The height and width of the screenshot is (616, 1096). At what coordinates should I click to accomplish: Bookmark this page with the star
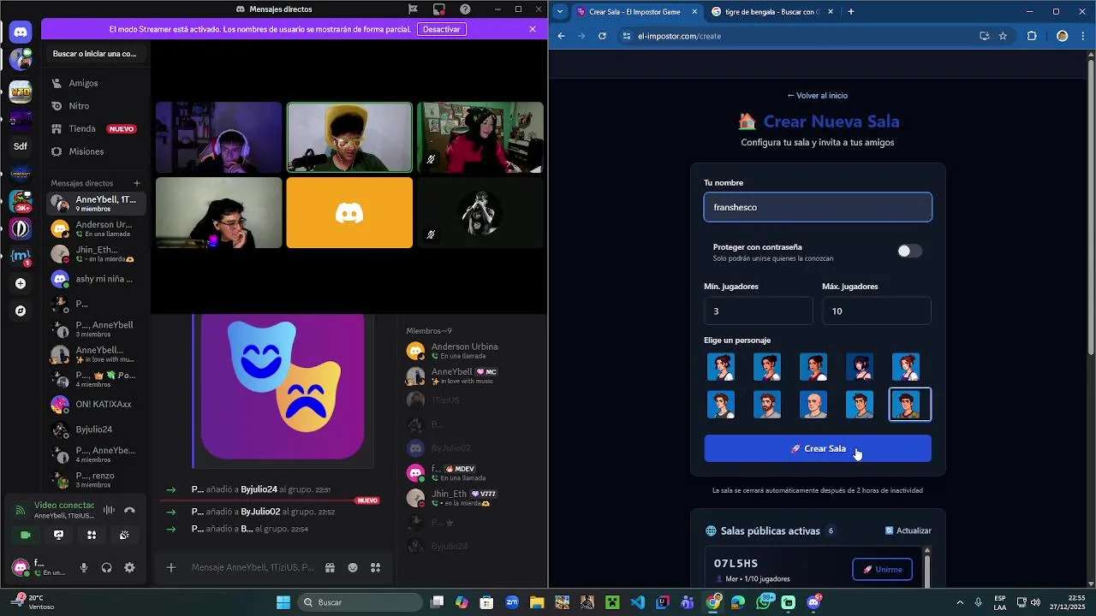1003,36
